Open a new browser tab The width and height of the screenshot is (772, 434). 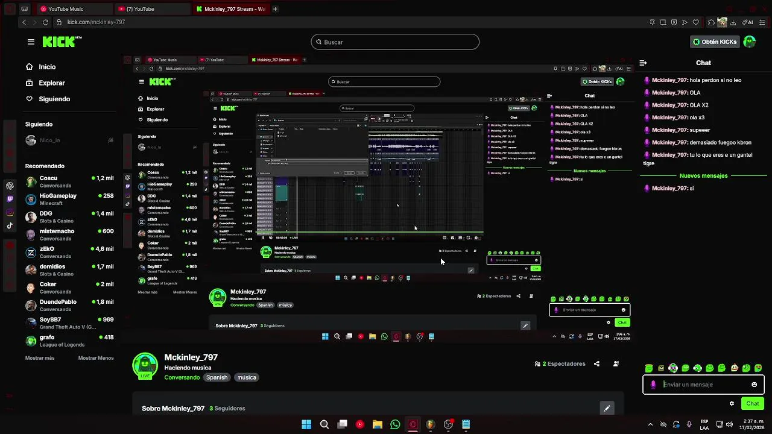pyautogui.click(x=276, y=9)
